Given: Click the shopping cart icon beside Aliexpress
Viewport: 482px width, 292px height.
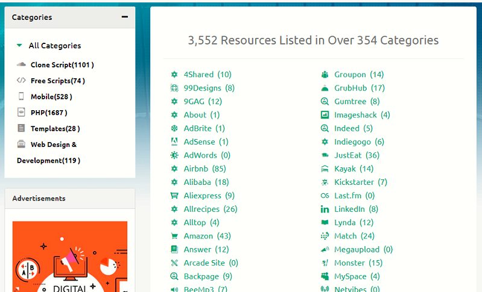Looking at the screenshot, I should pos(174,196).
